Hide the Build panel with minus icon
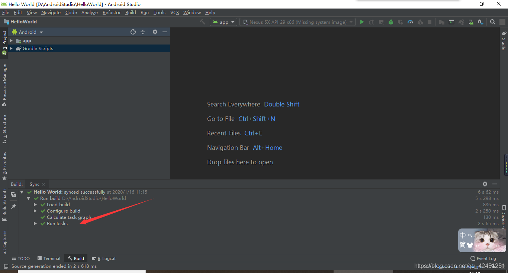The image size is (508, 273). [495, 184]
